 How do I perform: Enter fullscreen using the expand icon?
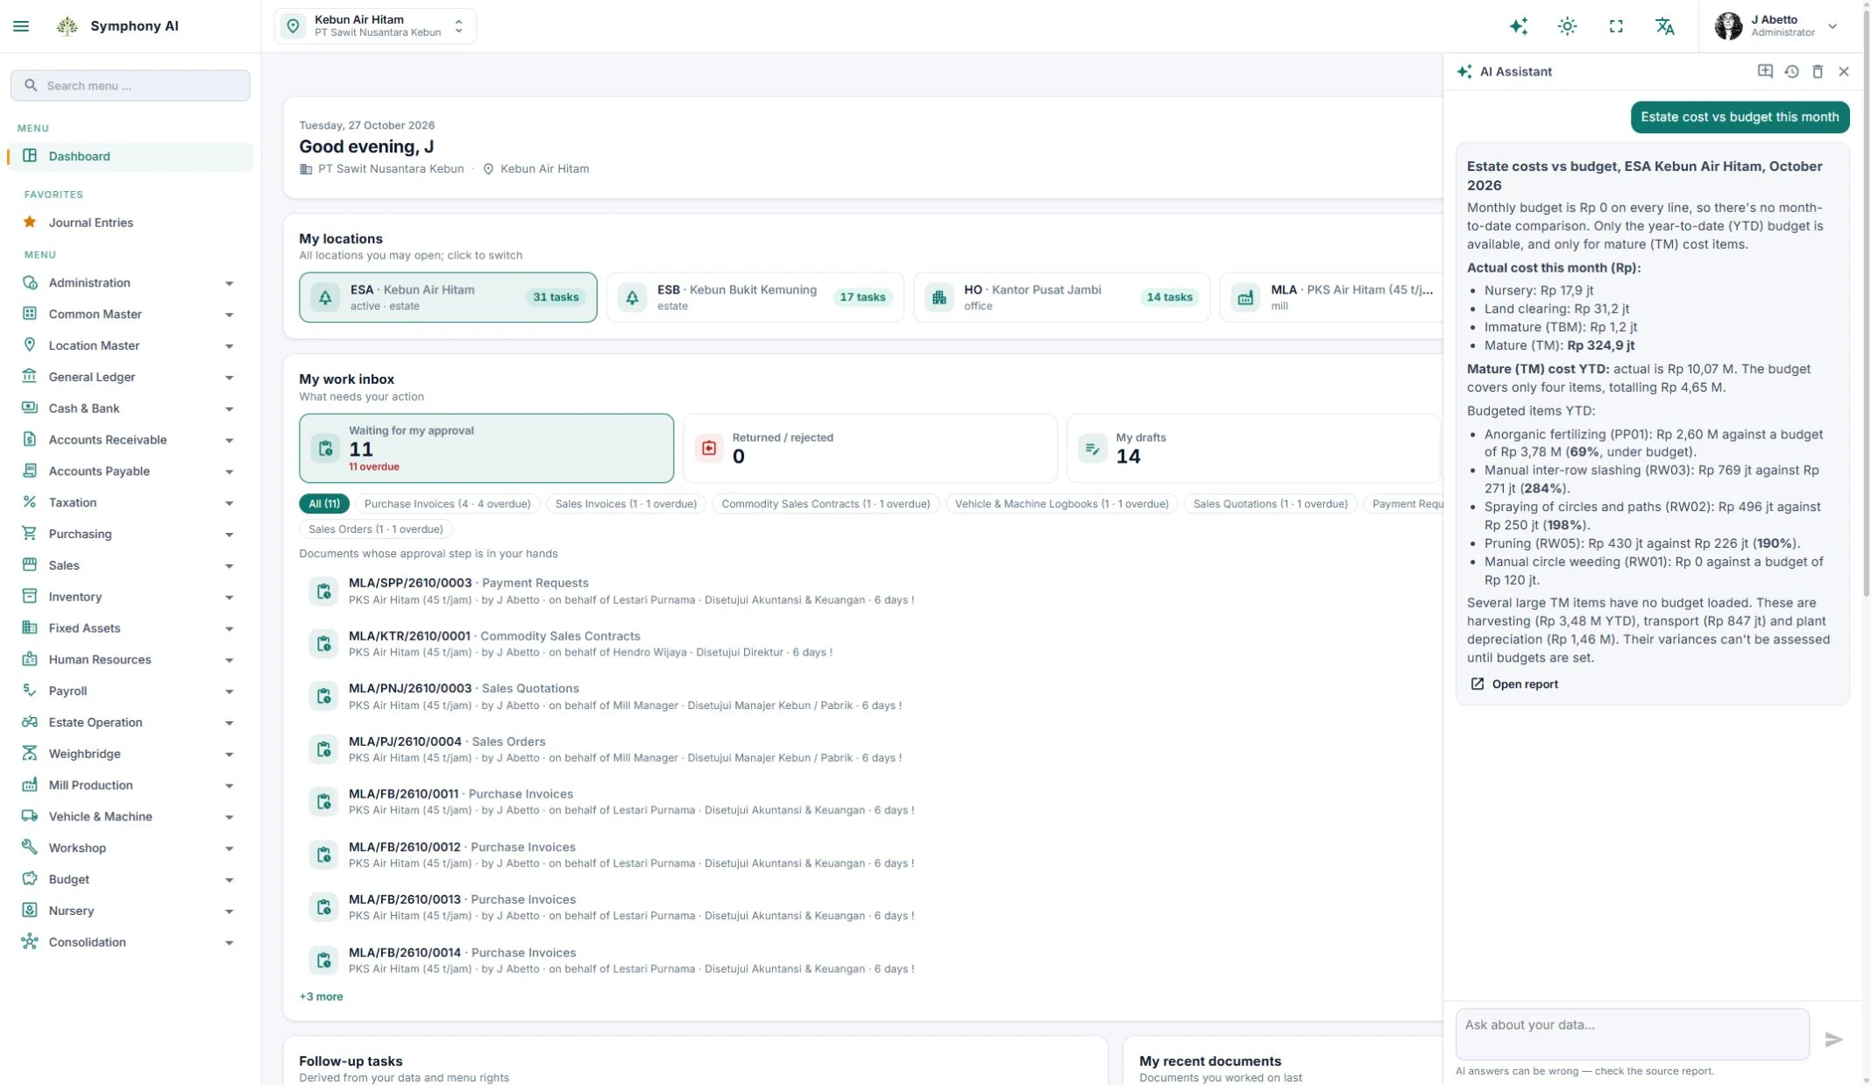coord(1616,26)
